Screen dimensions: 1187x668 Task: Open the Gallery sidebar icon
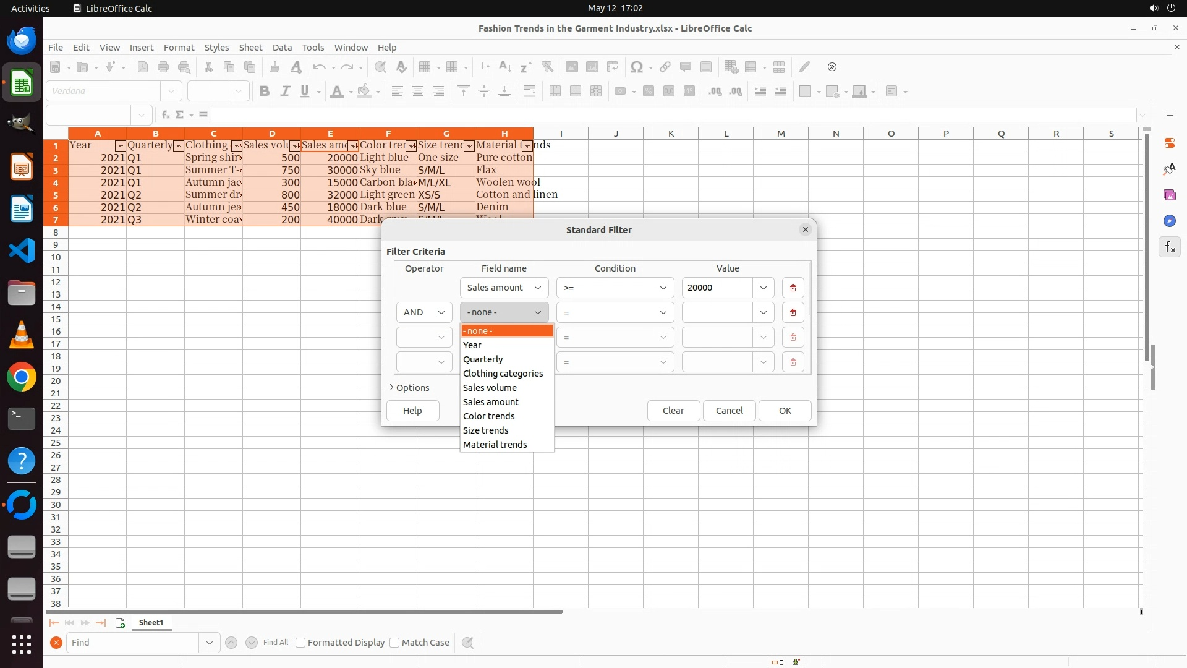1170,195
